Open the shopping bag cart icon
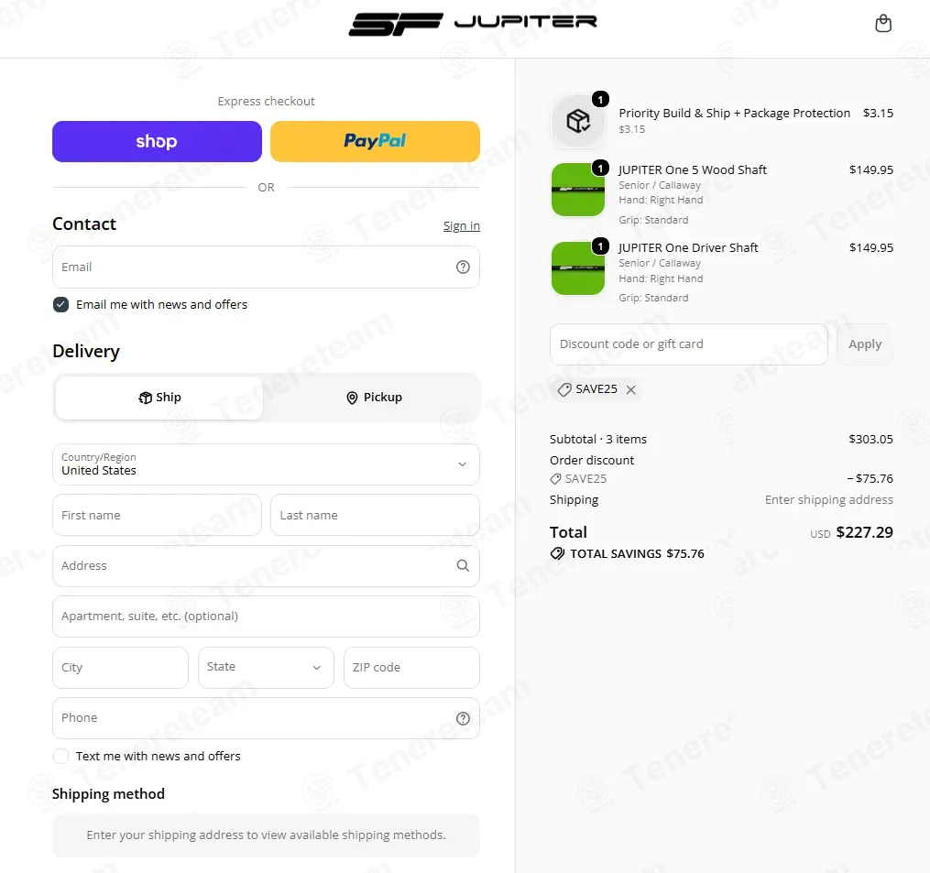Image resolution: width=930 pixels, height=873 pixels. (x=883, y=23)
